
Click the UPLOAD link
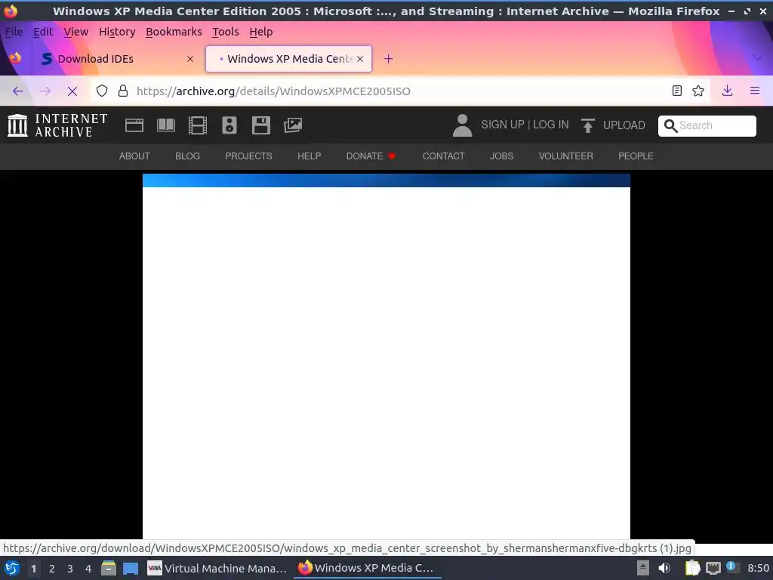[624, 125]
